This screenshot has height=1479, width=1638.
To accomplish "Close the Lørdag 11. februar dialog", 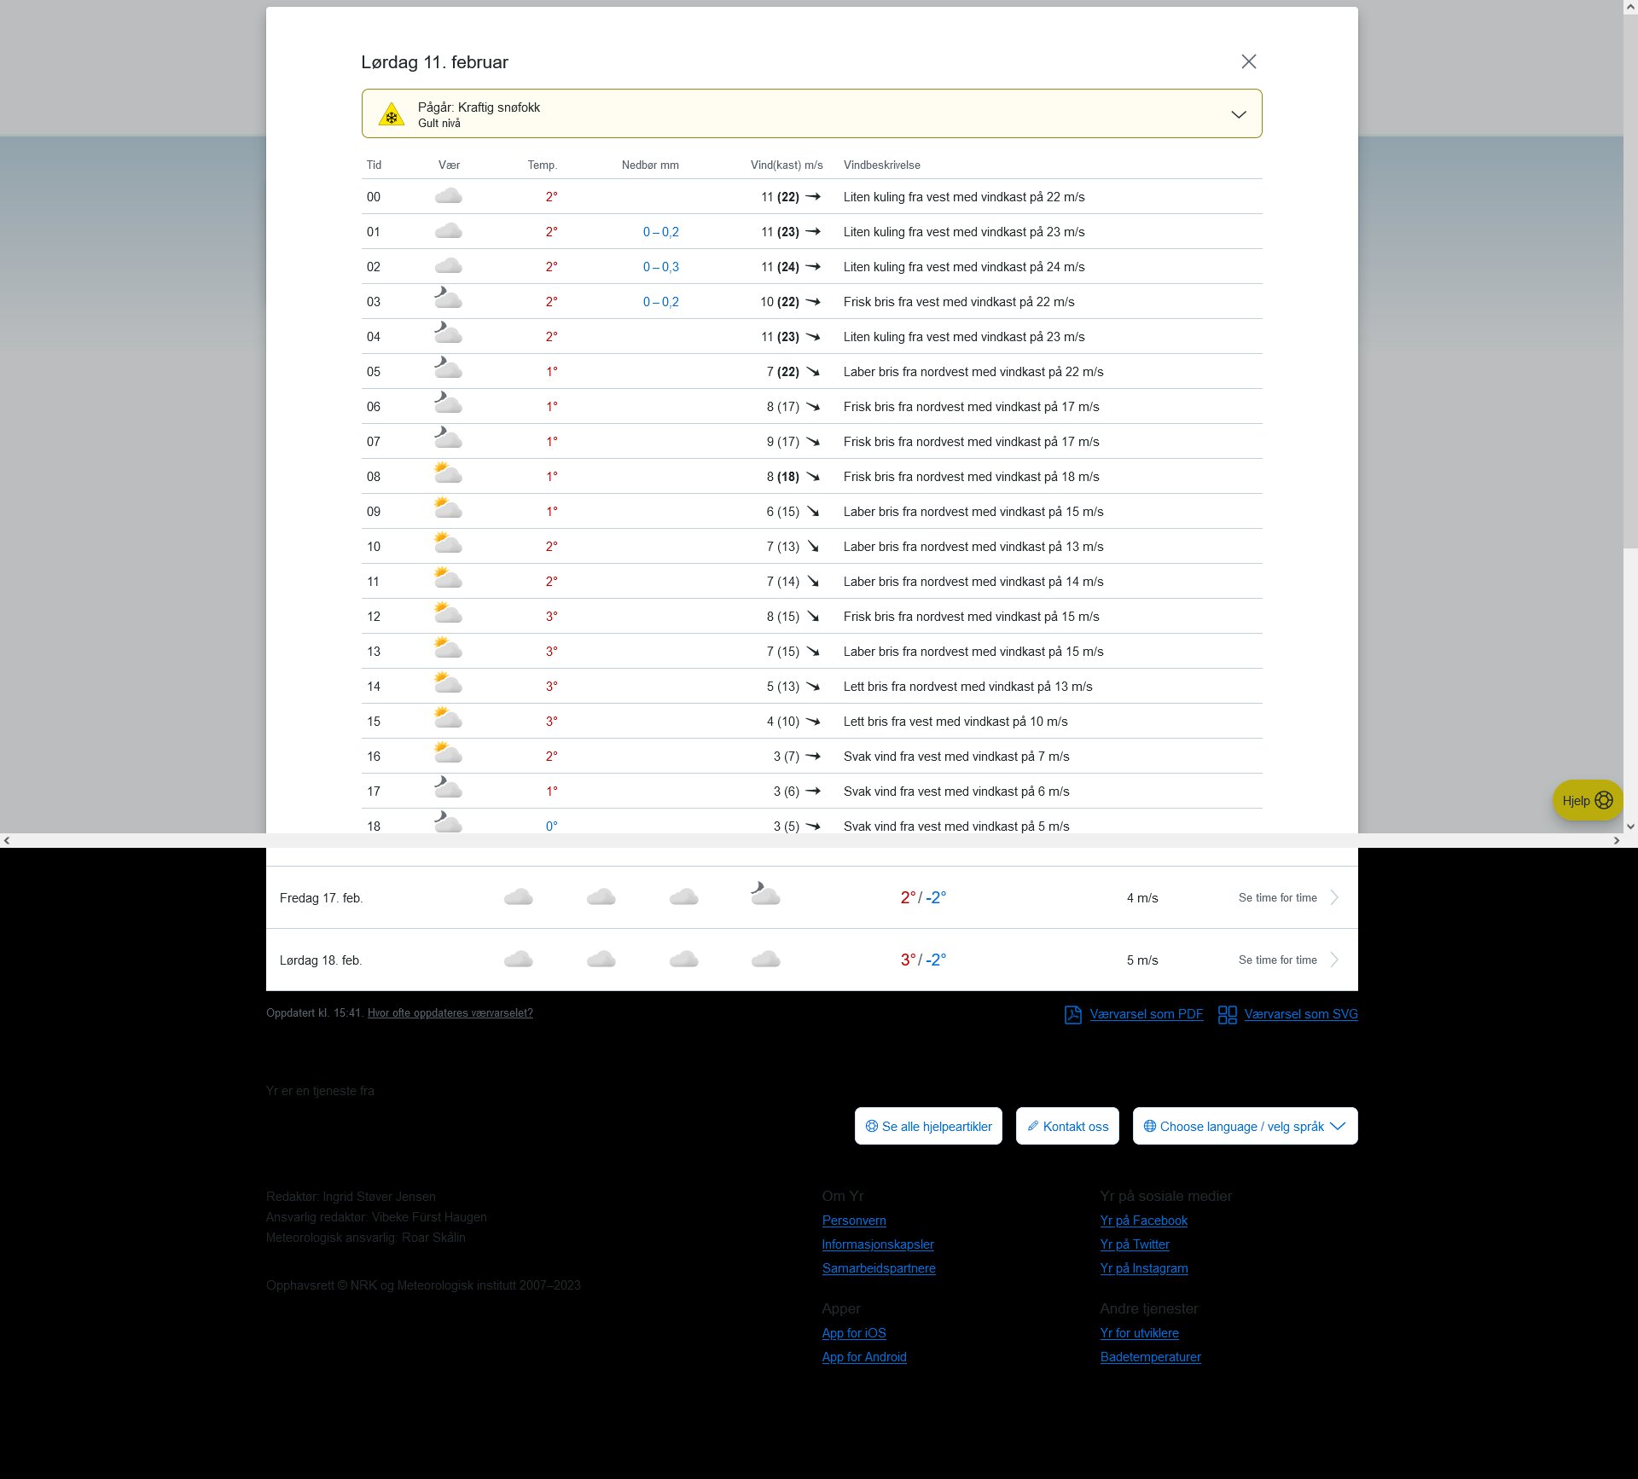I will 1248,61.
